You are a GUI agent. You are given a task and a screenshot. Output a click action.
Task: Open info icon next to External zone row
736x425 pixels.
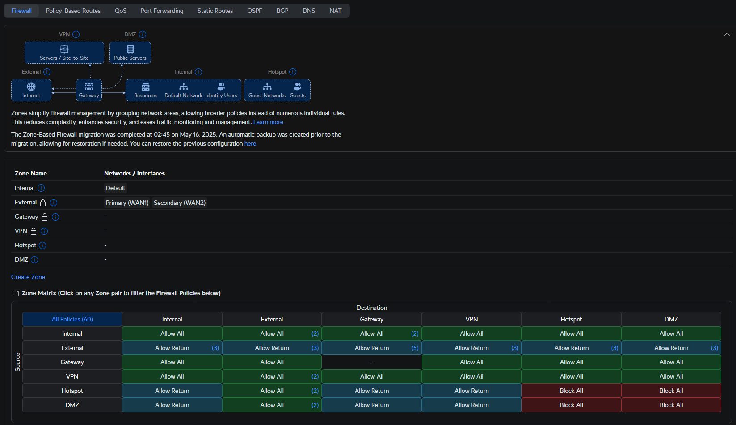click(x=54, y=203)
